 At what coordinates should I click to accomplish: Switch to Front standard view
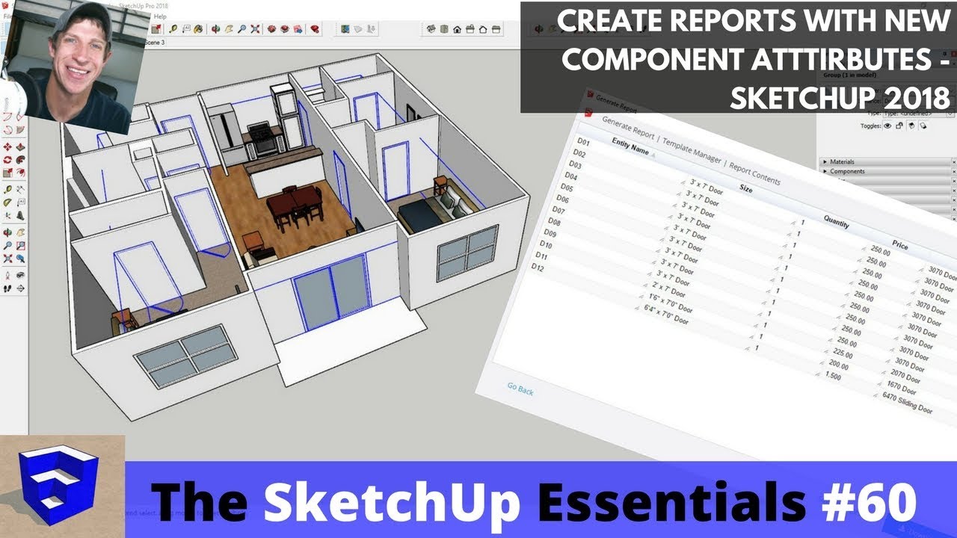click(x=457, y=29)
